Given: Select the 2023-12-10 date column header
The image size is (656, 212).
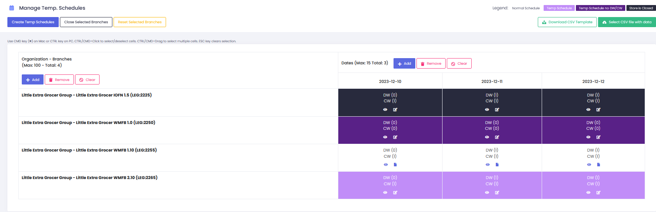Looking at the screenshot, I should pos(390,81).
